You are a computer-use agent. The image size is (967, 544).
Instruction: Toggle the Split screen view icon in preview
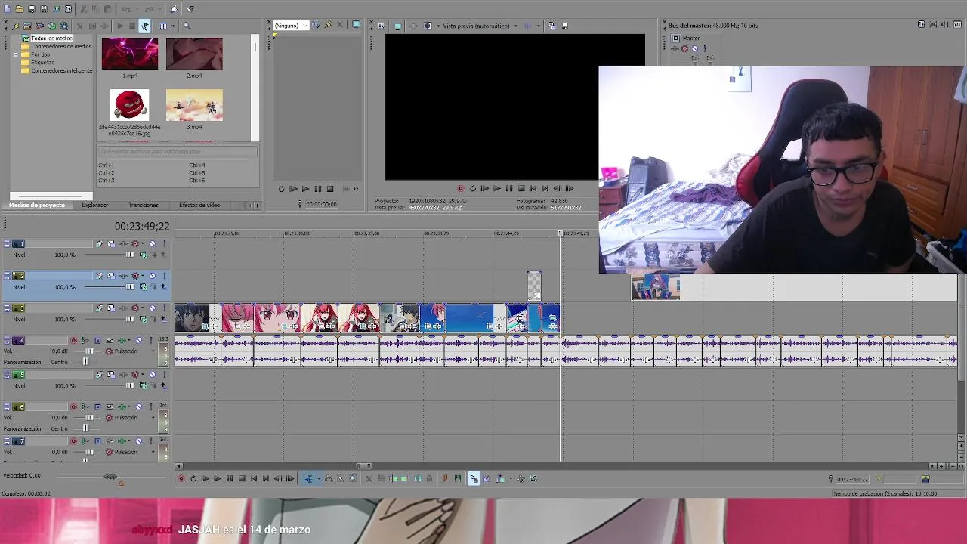[x=428, y=26]
